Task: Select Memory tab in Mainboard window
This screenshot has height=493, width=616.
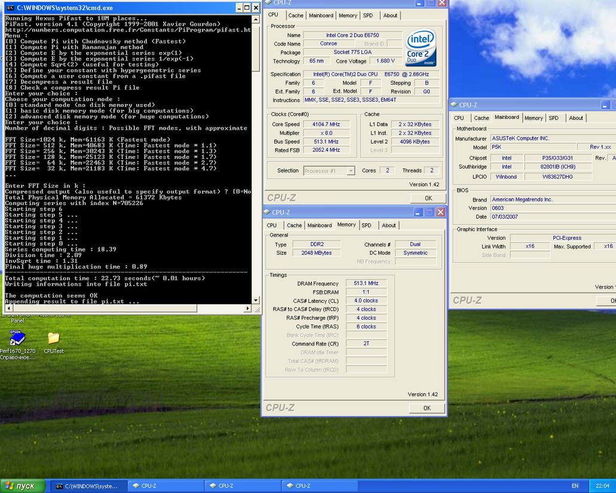Action: (534, 118)
